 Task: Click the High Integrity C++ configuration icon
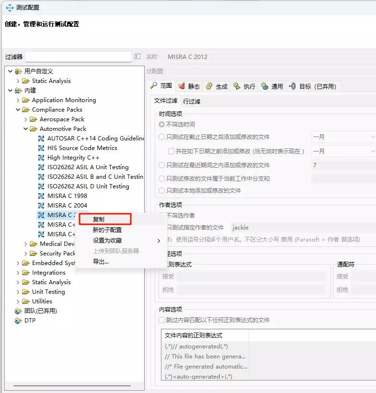(42, 158)
